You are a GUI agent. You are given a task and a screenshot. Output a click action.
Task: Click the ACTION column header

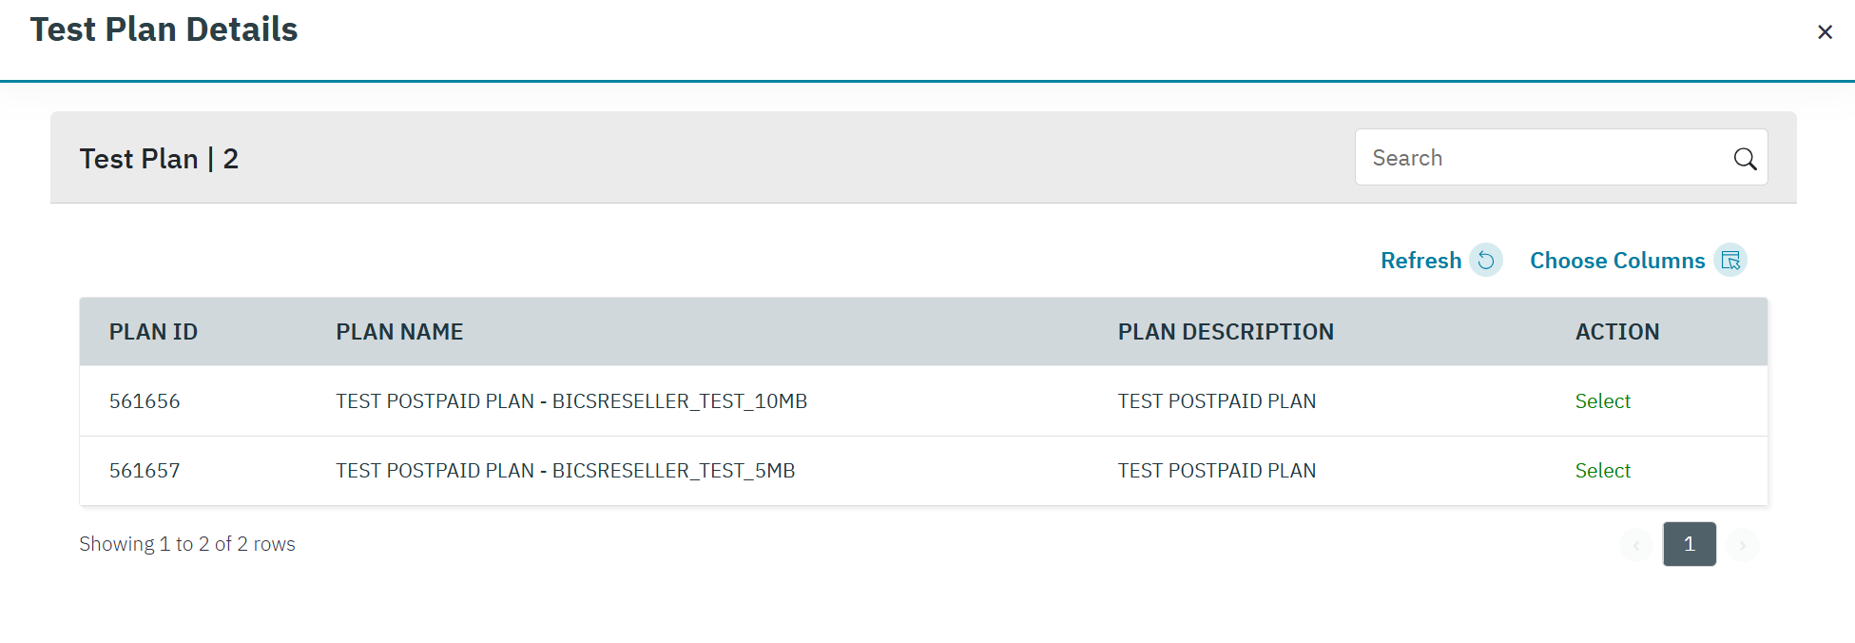(1617, 332)
